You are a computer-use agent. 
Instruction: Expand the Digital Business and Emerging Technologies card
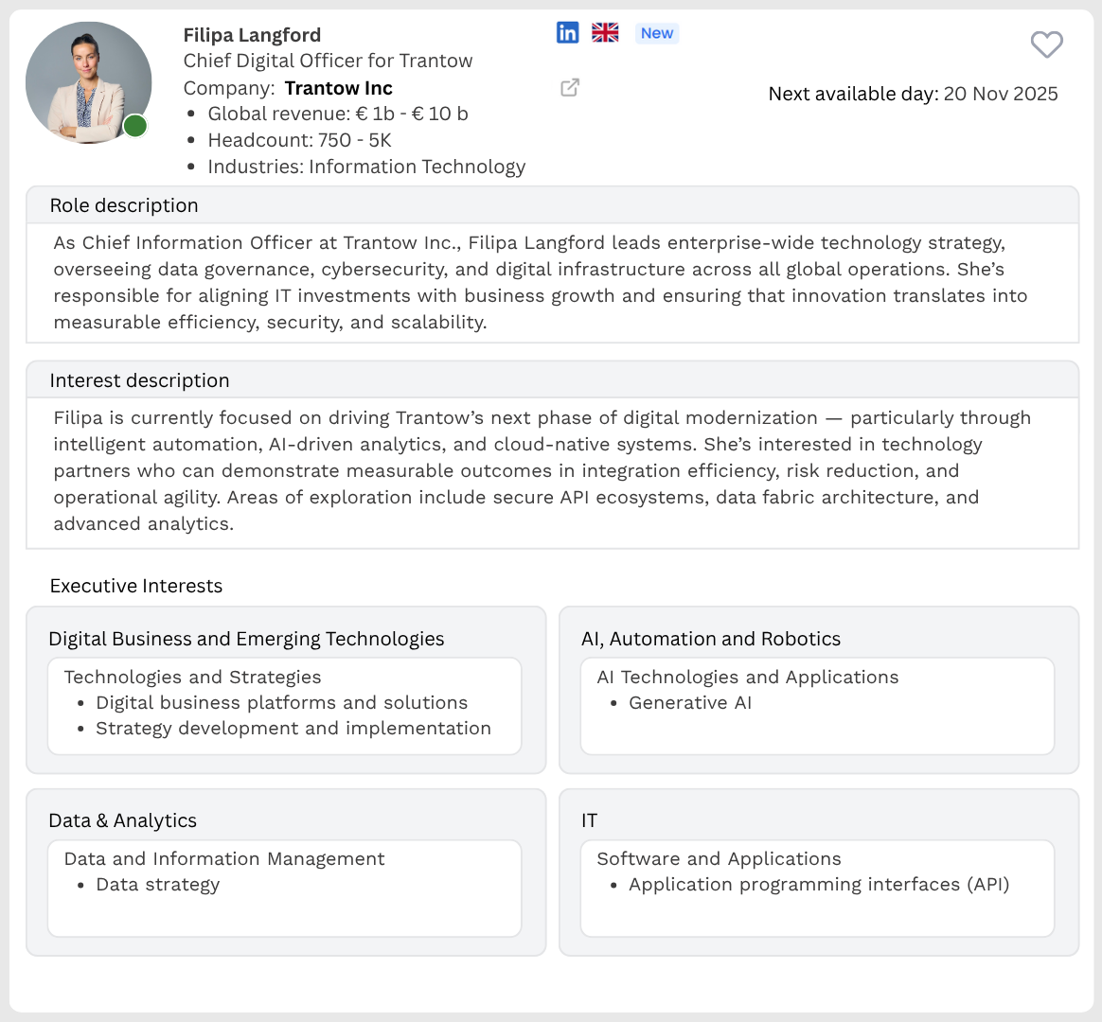[246, 639]
